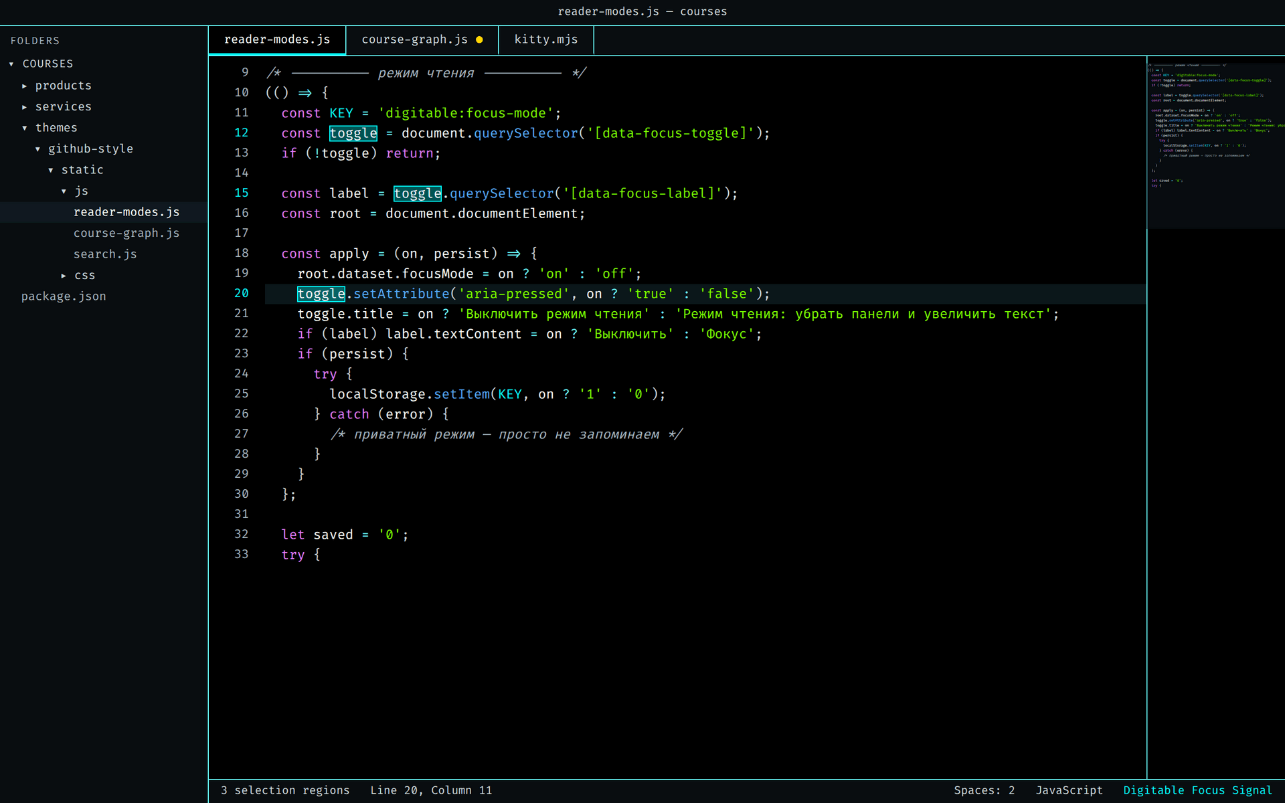Collapse the github-style folder arrow
This screenshot has width=1285, height=803.
37,149
